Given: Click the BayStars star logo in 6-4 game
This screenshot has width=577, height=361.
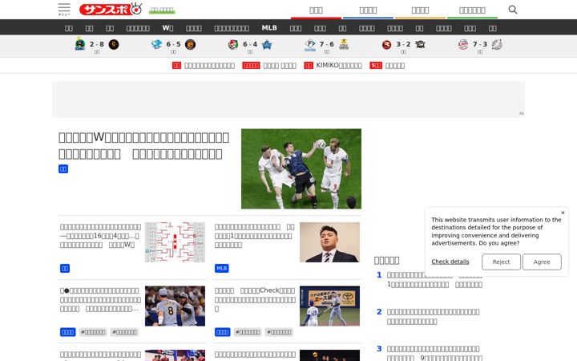Looking at the screenshot, I should 267,45.
